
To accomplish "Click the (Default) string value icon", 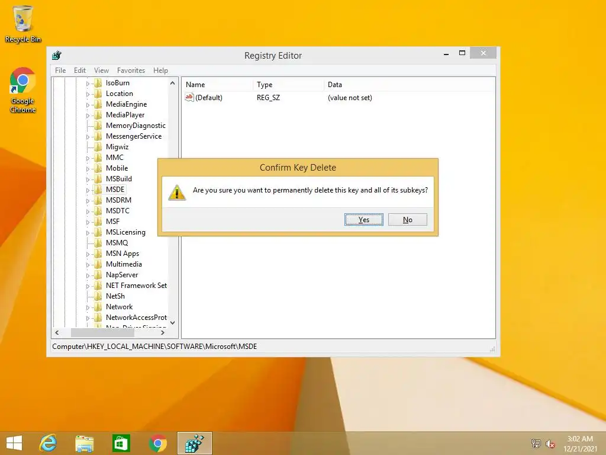I will tap(189, 98).
